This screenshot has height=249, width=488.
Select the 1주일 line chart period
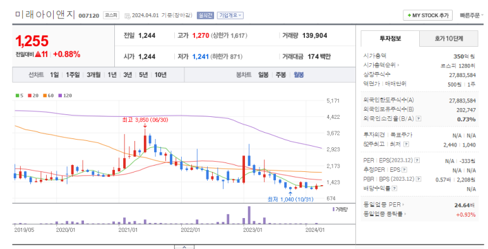coord(73,75)
